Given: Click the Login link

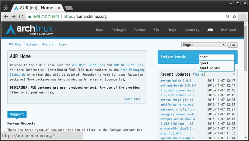Looking at the screenshot, I should (x=63, y=44).
